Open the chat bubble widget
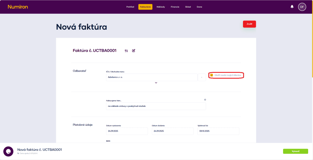The height and width of the screenshot is (160, 313). pyautogui.click(x=8, y=151)
